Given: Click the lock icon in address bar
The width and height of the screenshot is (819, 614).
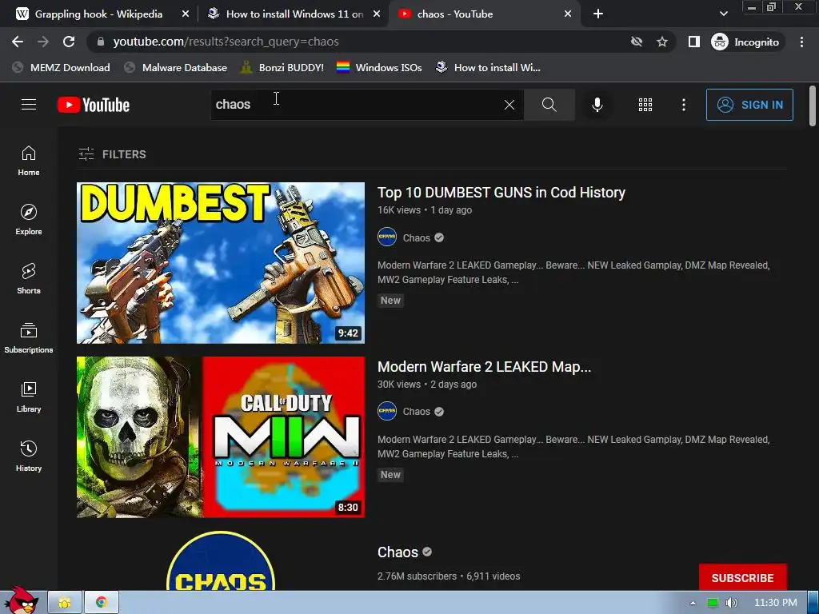Looking at the screenshot, I should pos(102,42).
